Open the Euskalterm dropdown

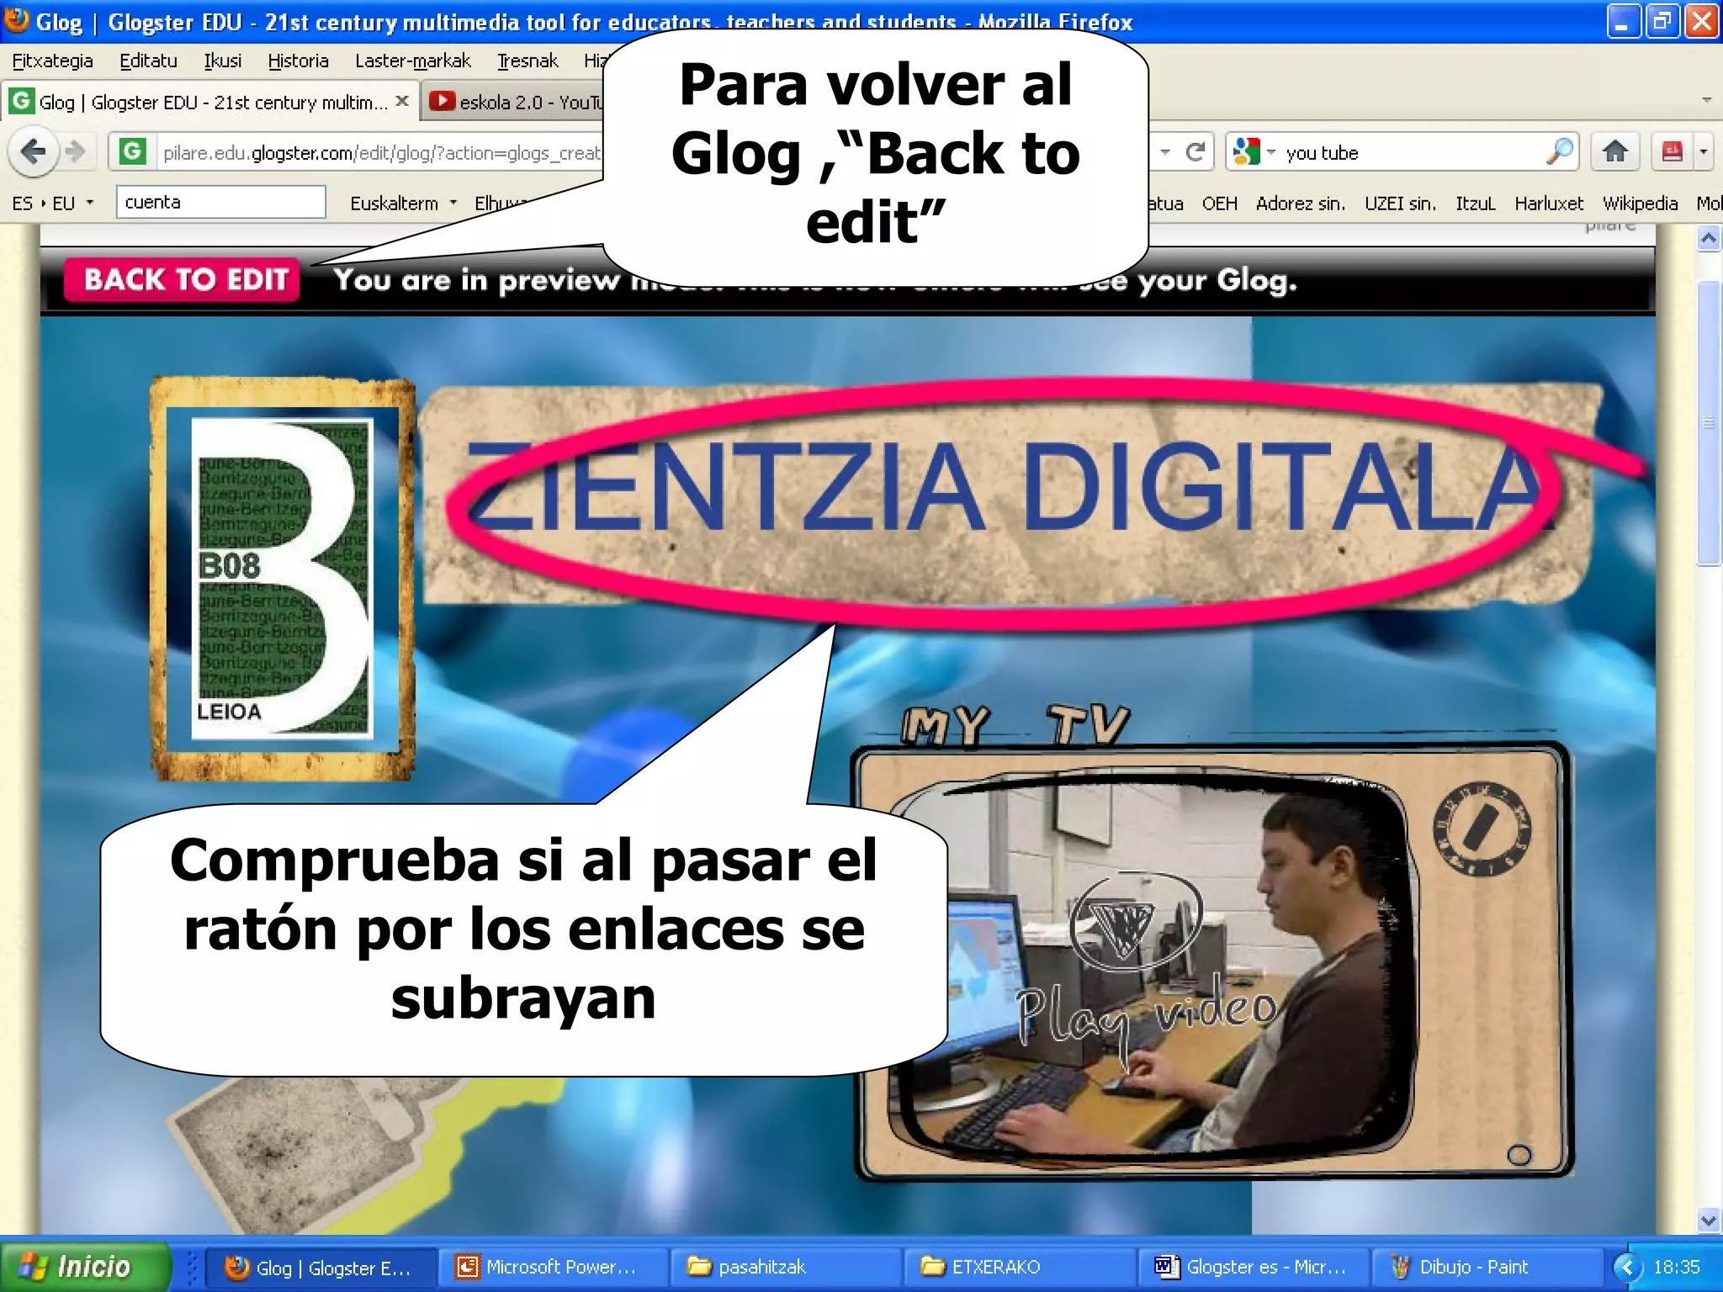[403, 203]
